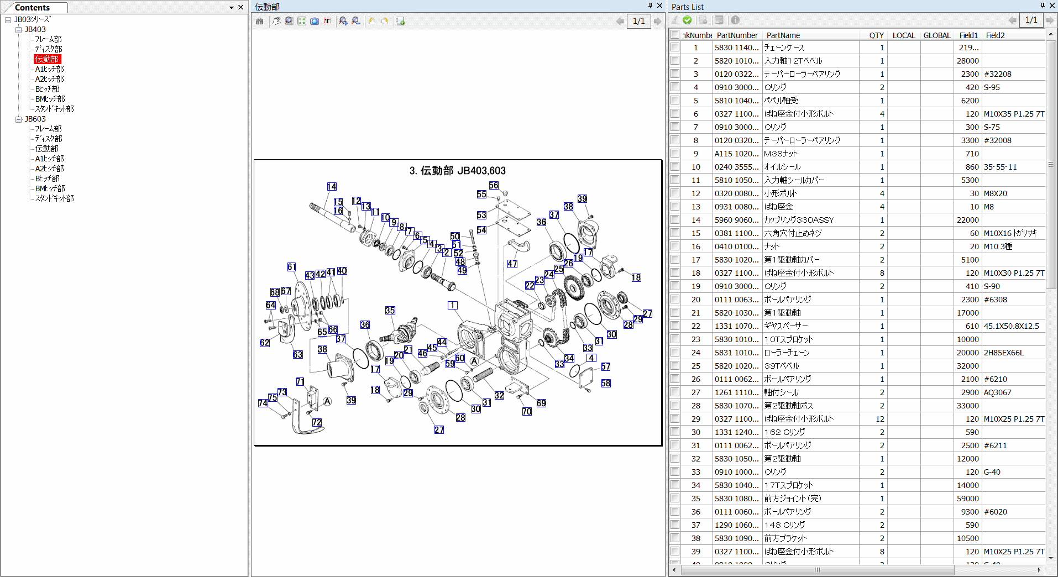
Task: Navigate to next page with right arrow
Action: 657,21
